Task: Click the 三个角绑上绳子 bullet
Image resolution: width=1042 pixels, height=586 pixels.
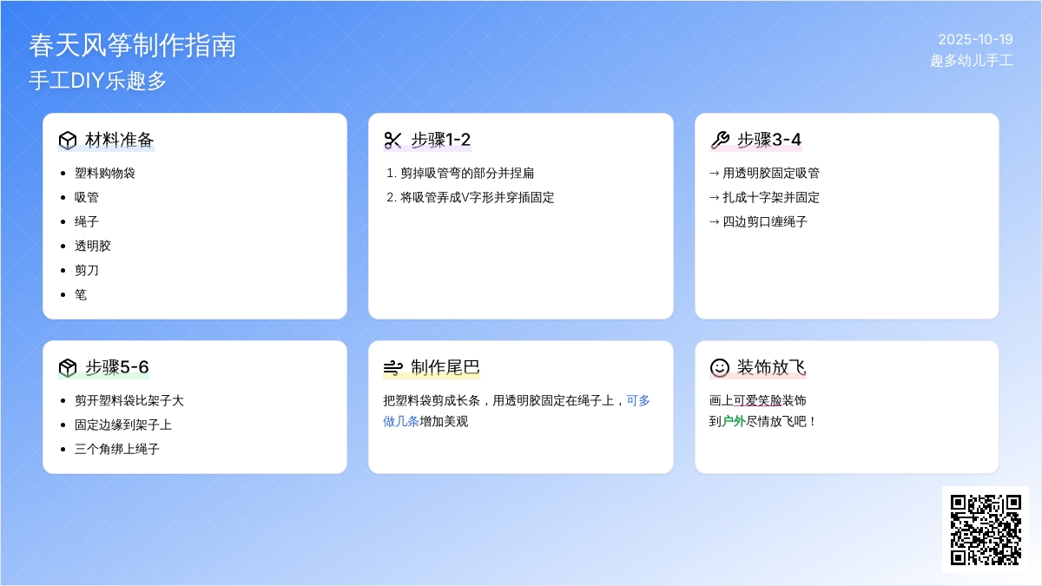Action: coord(117,449)
